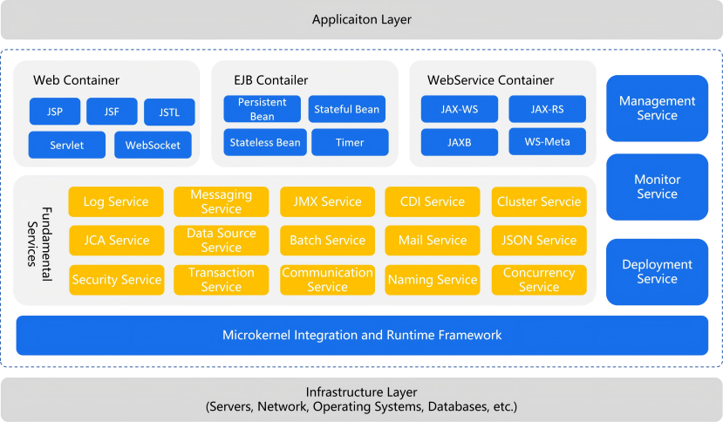The width and height of the screenshot is (723, 422).
Task: Select the Transaction Service box
Action: 222,280
